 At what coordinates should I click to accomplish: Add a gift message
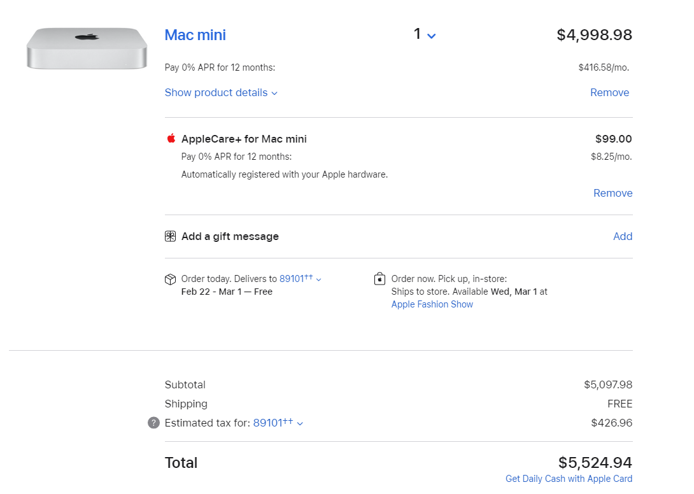(622, 237)
